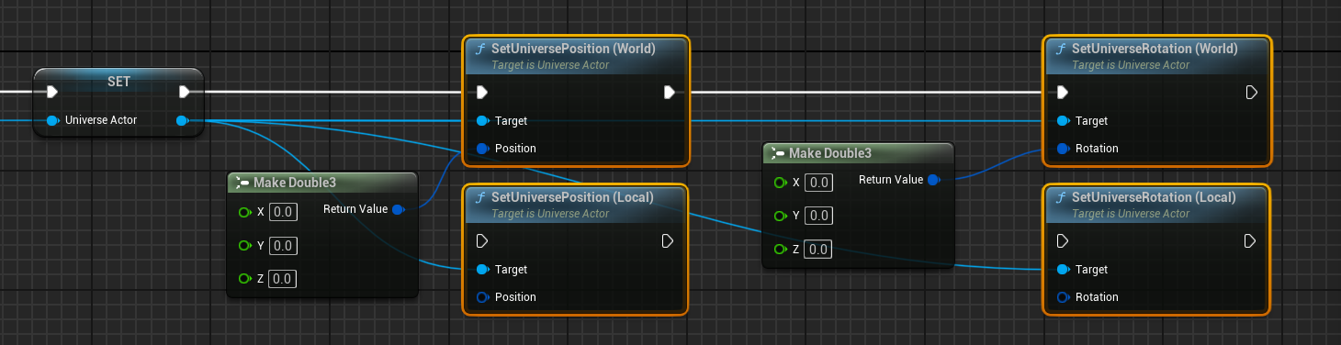Click Return Value pin on right Make Double3
This screenshot has height=345, width=1341.
click(933, 181)
